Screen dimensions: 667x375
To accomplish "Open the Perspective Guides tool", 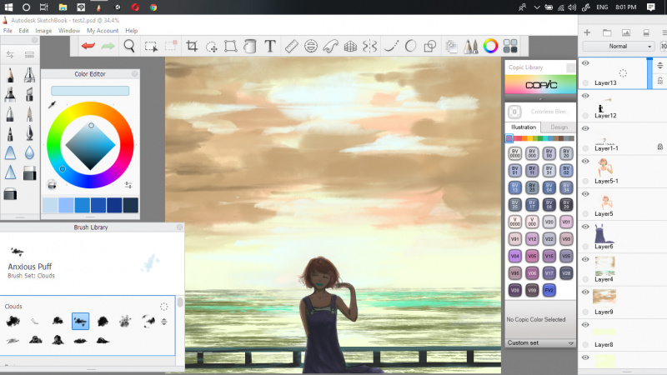I will [x=350, y=47].
